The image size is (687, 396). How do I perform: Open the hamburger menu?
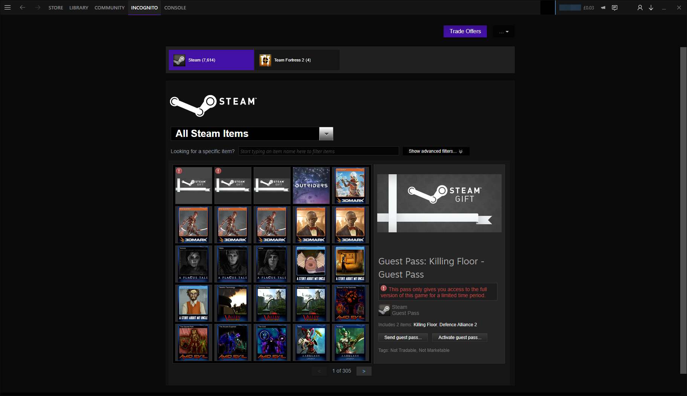[x=8, y=8]
